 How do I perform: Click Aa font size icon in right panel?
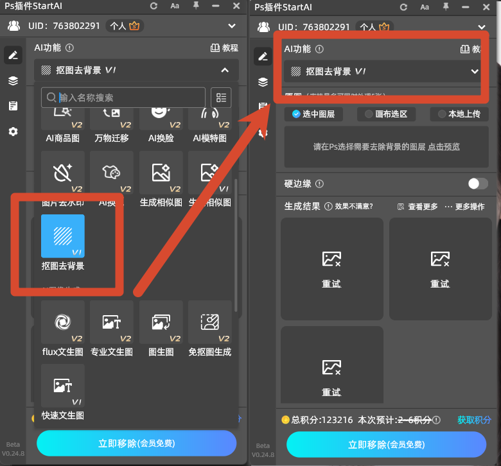pyautogui.click(x=425, y=7)
